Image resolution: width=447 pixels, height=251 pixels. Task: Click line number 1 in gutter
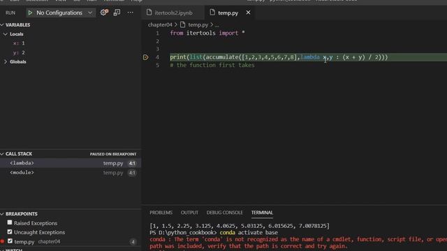pyautogui.click(x=157, y=33)
